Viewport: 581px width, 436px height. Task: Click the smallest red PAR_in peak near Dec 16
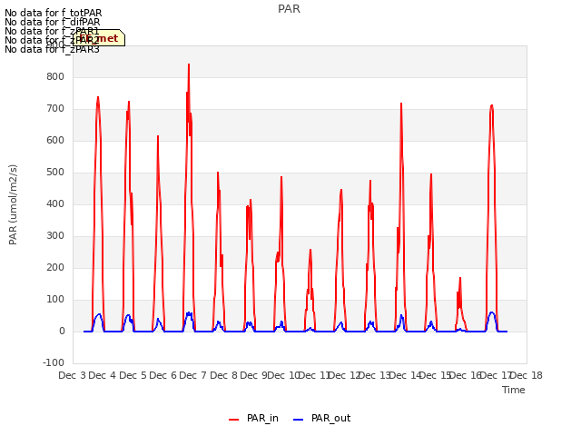(460, 279)
